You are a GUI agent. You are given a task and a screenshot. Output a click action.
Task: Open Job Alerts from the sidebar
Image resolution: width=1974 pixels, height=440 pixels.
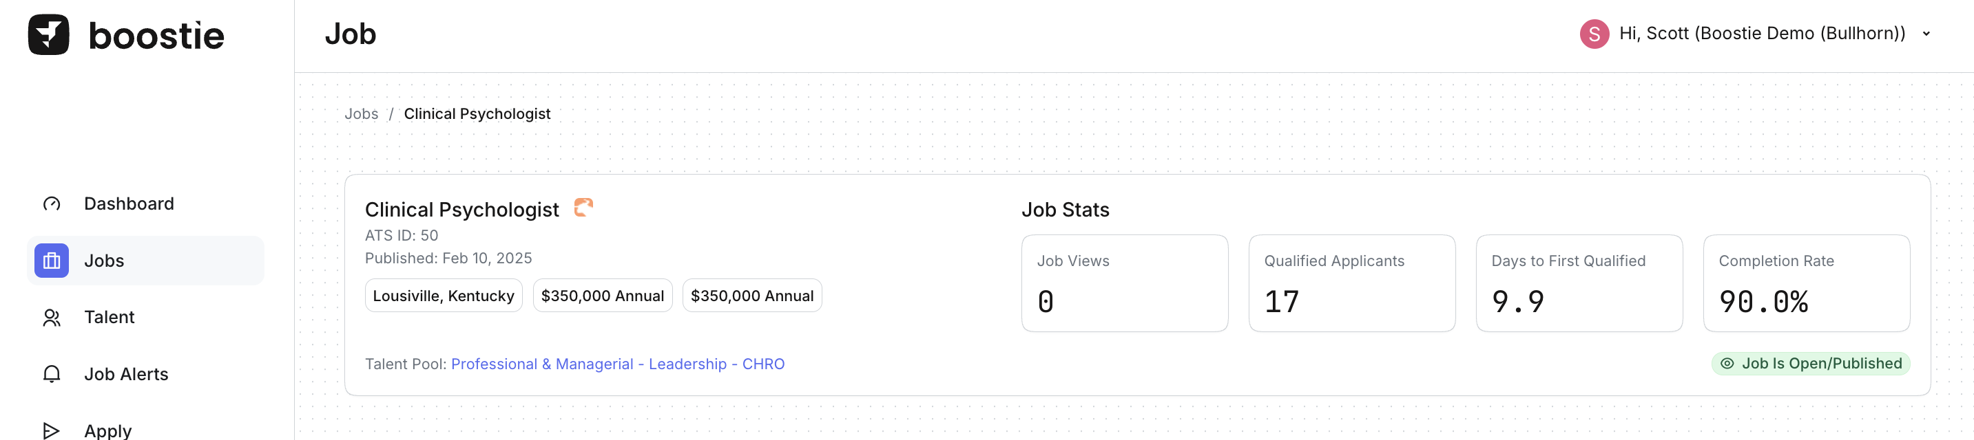125,374
